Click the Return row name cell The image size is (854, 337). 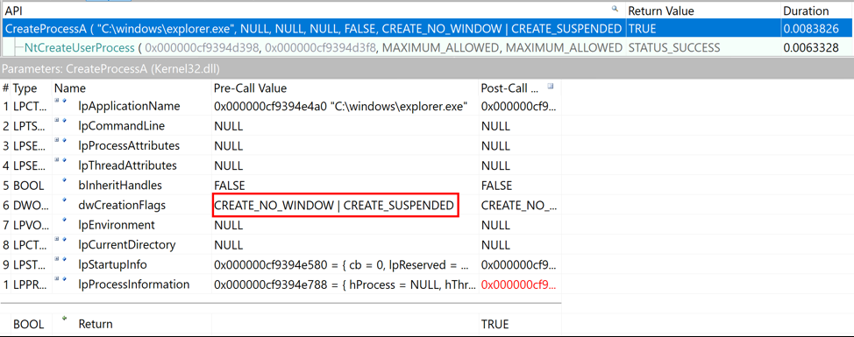coord(96,325)
